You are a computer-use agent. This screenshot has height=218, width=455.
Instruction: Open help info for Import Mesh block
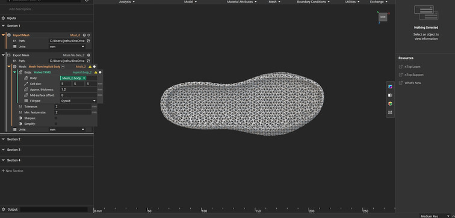pyautogui.click(x=84, y=35)
